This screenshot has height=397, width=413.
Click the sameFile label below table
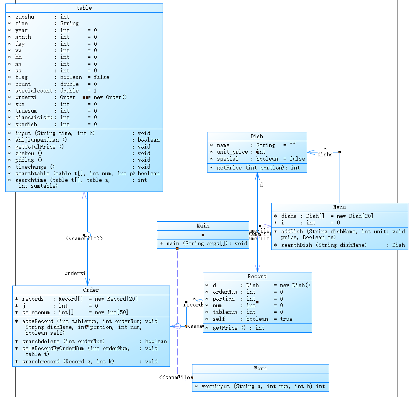84,238
